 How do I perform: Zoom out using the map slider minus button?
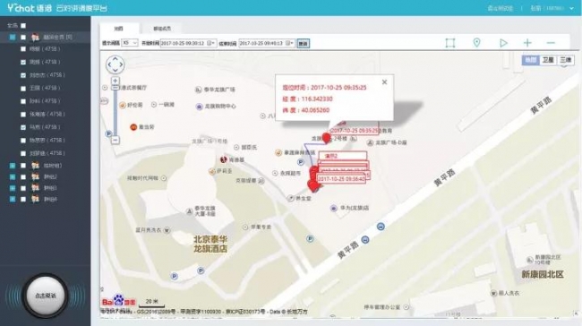pos(116,141)
